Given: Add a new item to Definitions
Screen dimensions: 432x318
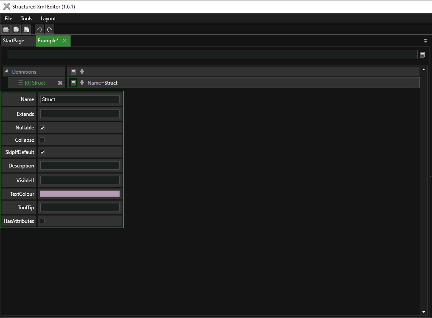Looking at the screenshot, I should (x=82, y=71).
